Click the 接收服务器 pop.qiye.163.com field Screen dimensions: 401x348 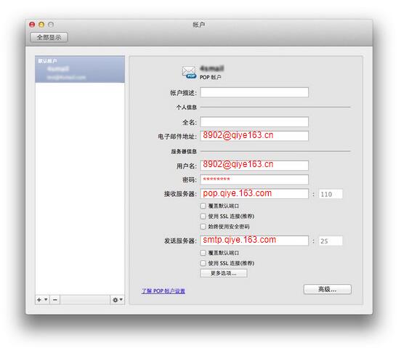pyautogui.click(x=254, y=193)
